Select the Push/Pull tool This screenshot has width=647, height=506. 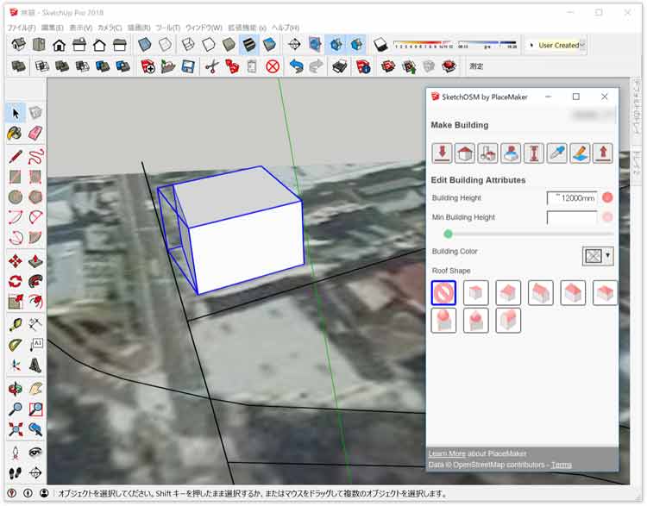click(36, 261)
